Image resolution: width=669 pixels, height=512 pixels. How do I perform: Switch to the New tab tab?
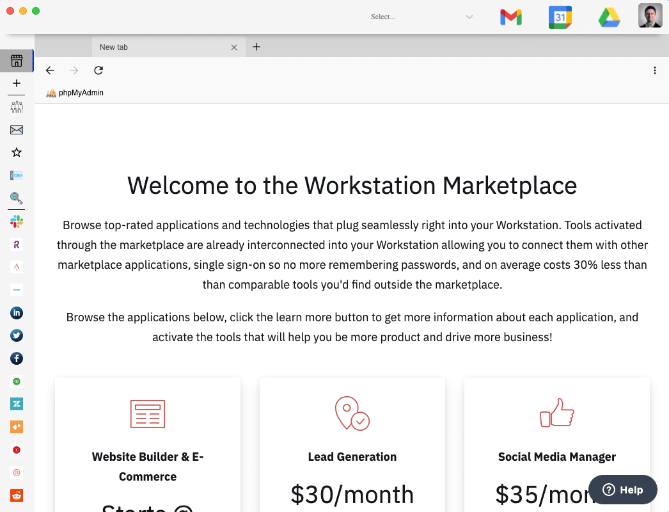pos(160,47)
